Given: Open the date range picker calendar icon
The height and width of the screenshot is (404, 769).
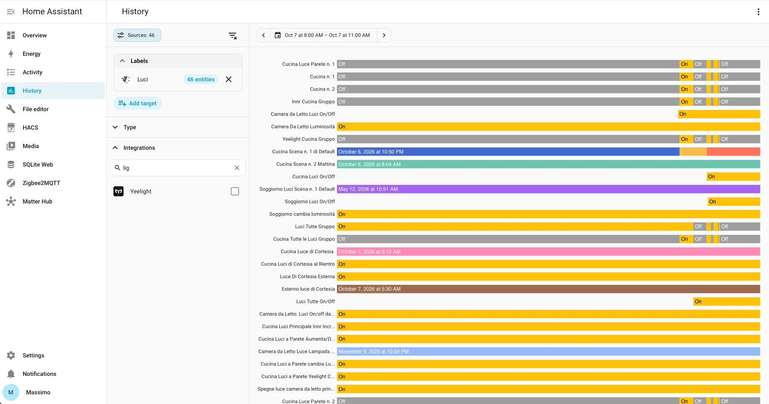Looking at the screenshot, I should [x=278, y=35].
